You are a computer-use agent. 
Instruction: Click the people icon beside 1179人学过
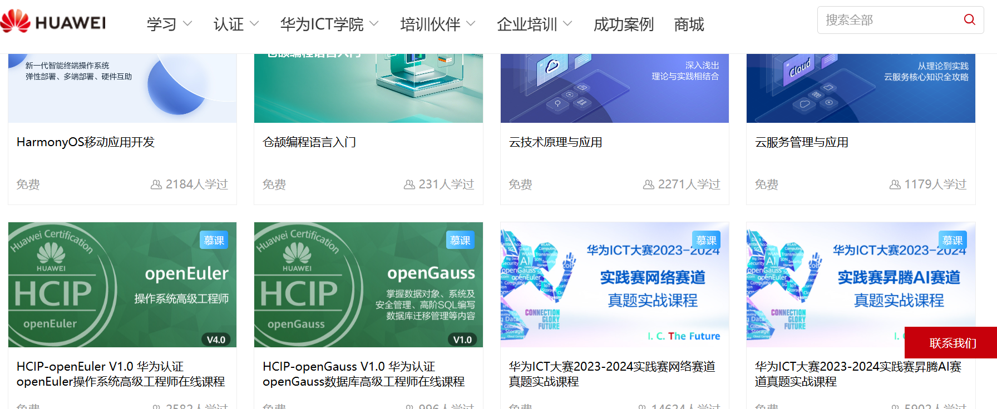(x=895, y=184)
